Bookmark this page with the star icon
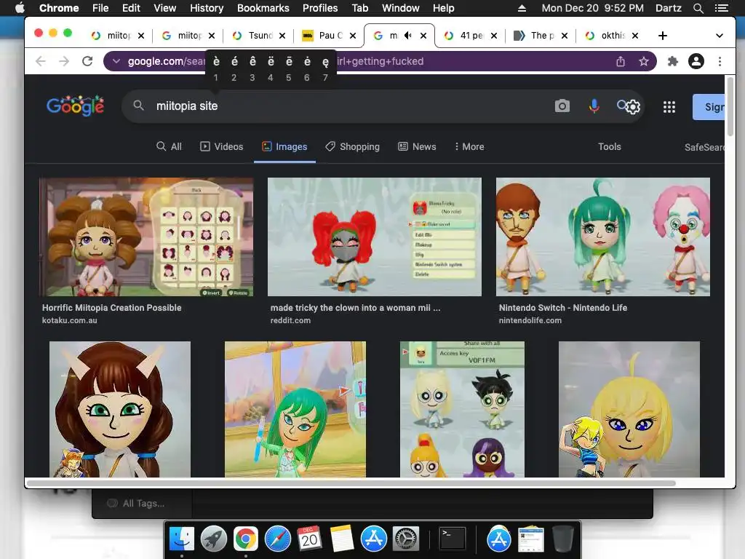Image resolution: width=745 pixels, height=559 pixels. coord(644,61)
